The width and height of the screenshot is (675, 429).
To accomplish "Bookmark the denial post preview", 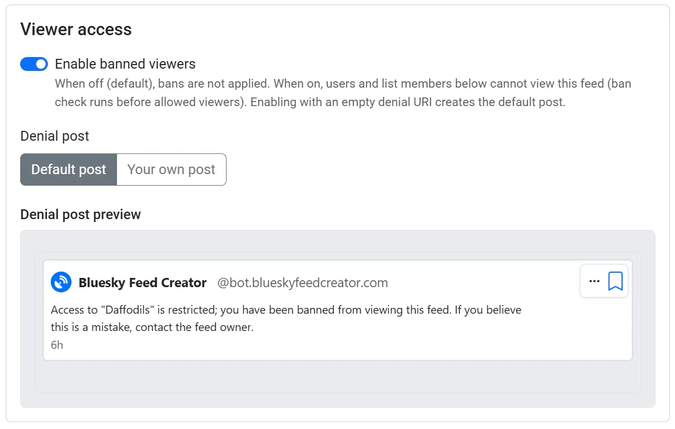I will click(x=615, y=281).
